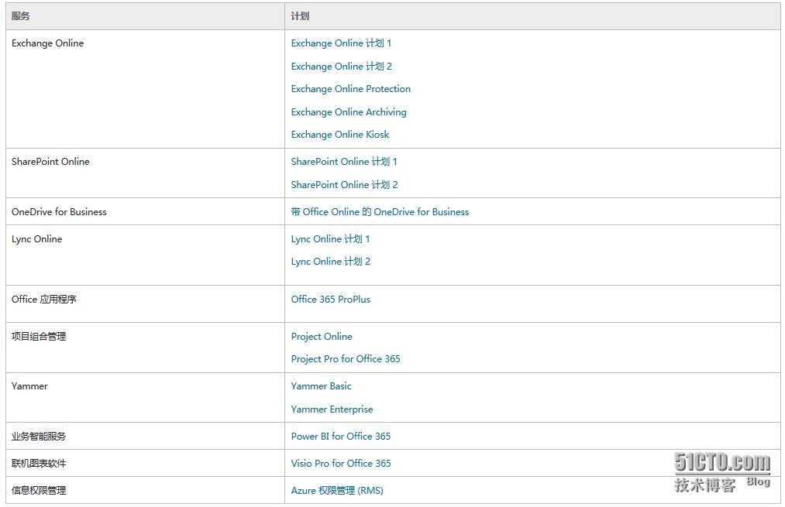Open SharePoint Online 计划 2 link
This screenshot has height=507, width=785.
[344, 185]
